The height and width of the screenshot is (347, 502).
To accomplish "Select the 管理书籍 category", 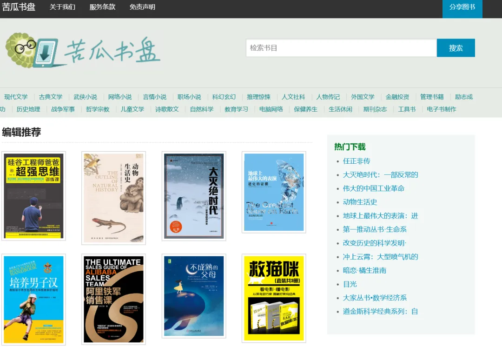I will [x=432, y=97].
